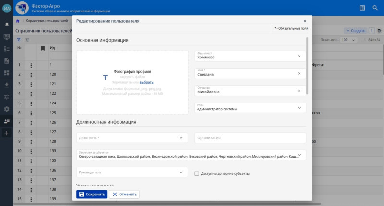The height and width of the screenshot is (206, 384).
Task: Open the Должность dropdown
Action: 181,138
